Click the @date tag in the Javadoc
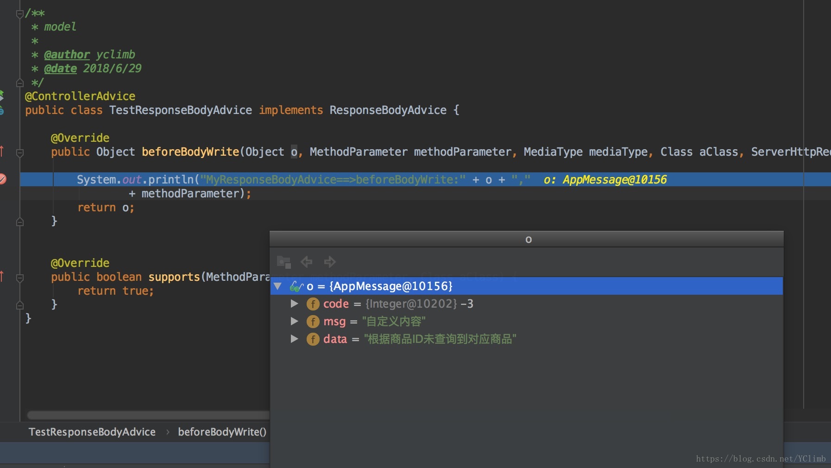The height and width of the screenshot is (468, 831). click(60, 69)
